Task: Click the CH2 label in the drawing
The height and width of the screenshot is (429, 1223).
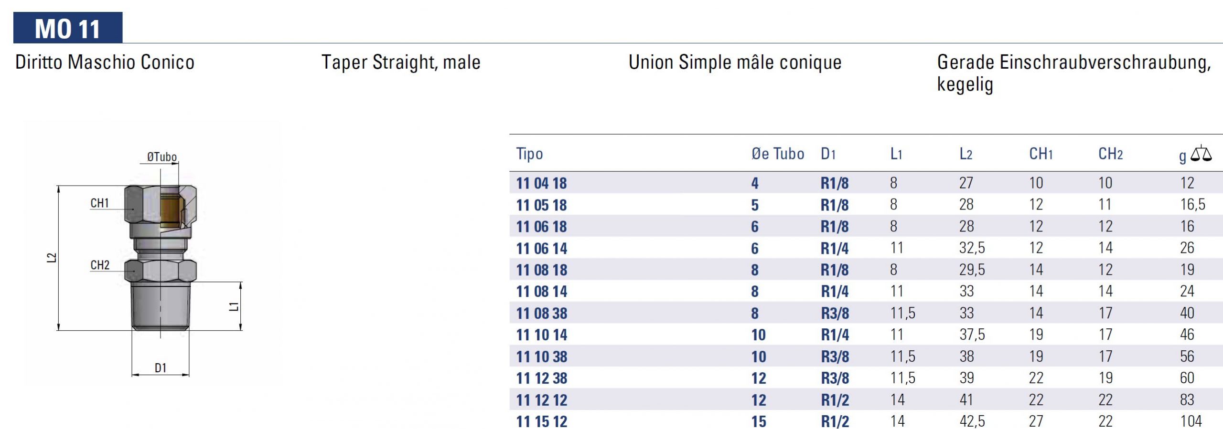Action: pos(100,265)
